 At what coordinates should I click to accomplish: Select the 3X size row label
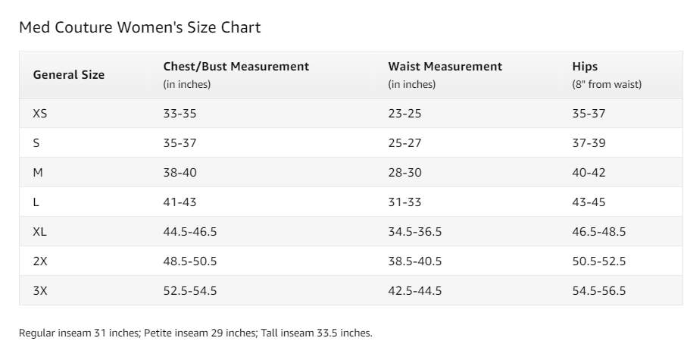(40, 291)
